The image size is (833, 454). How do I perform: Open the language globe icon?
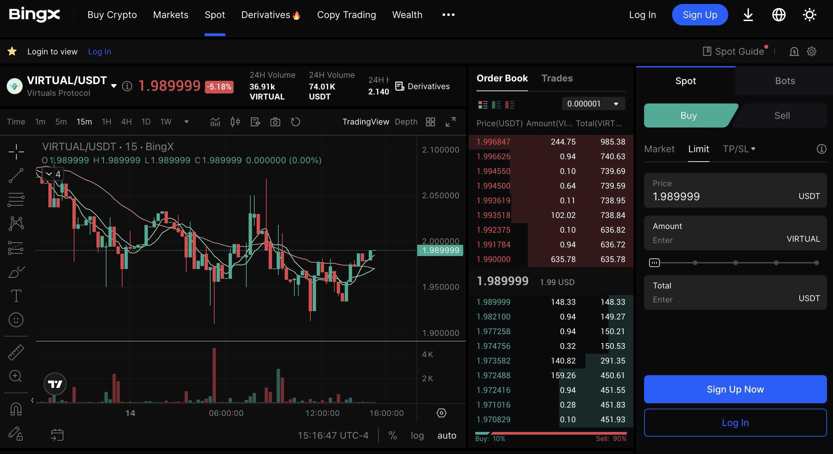coord(779,15)
